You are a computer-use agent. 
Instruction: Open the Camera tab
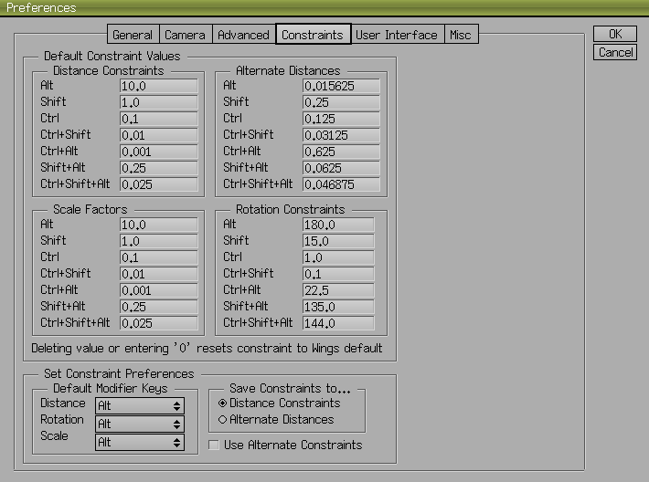click(x=185, y=35)
